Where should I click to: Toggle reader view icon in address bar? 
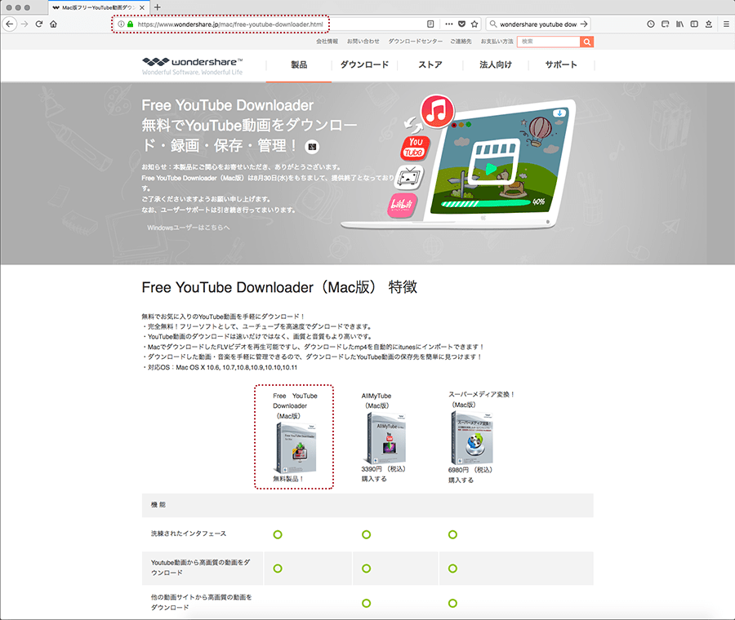[x=430, y=24]
